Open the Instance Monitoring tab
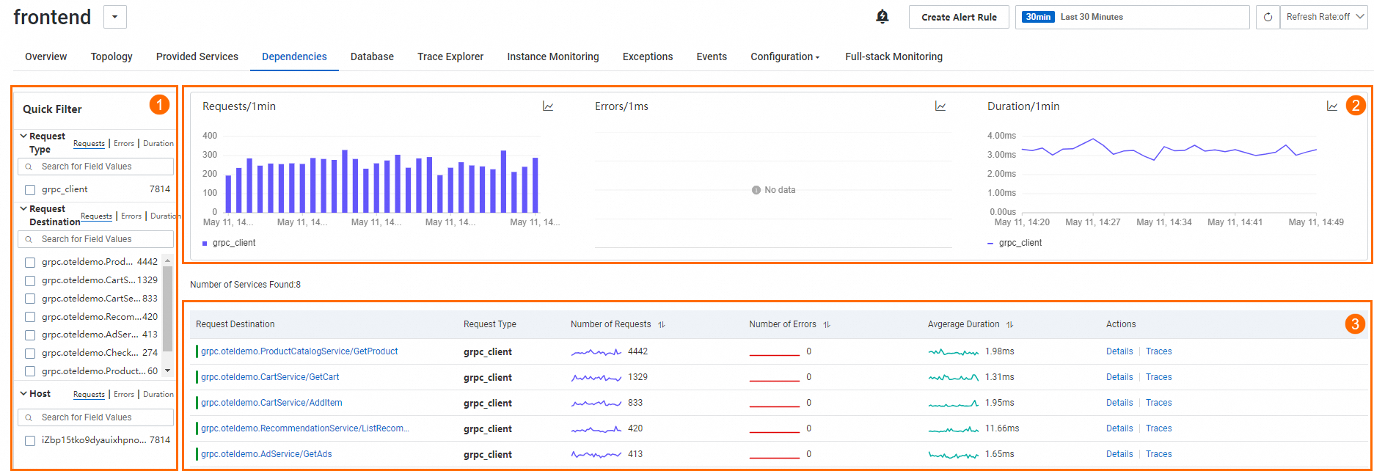The height and width of the screenshot is (471, 1374). coord(553,56)
